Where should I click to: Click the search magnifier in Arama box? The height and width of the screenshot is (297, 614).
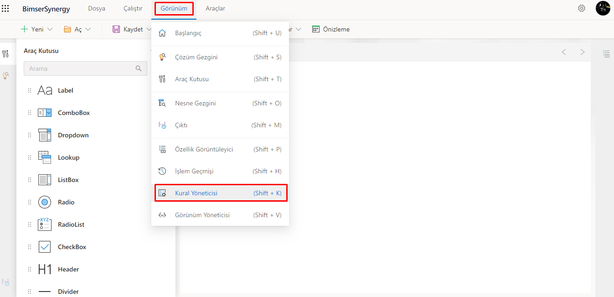tap(139, 68)
